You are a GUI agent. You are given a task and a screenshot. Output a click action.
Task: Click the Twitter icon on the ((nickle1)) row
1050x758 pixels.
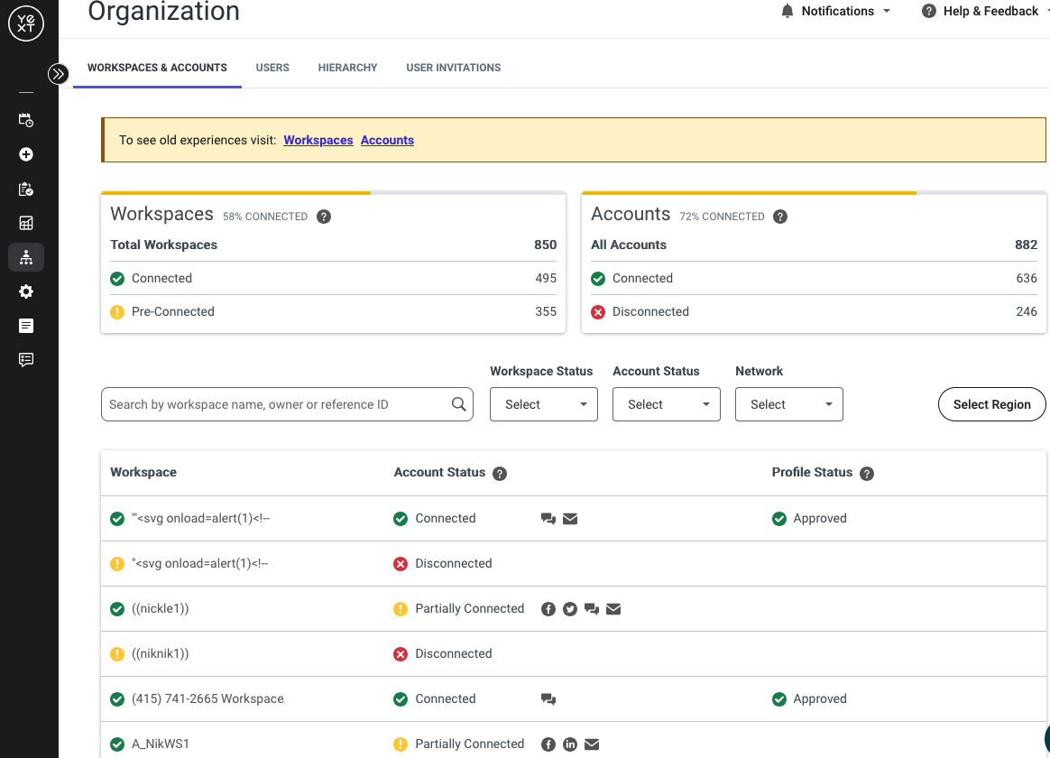click(x=570, y=609)
